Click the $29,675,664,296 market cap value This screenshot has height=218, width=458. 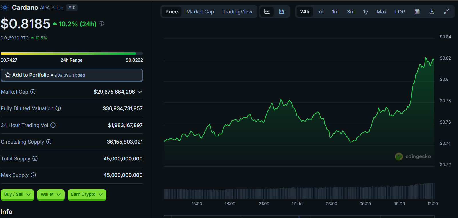(114, 92)
